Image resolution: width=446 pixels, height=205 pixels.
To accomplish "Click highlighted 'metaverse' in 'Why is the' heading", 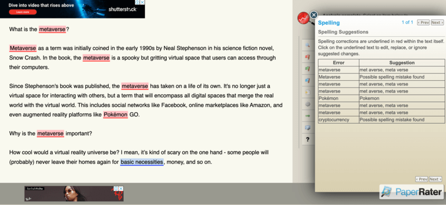I will coord(50,134).
